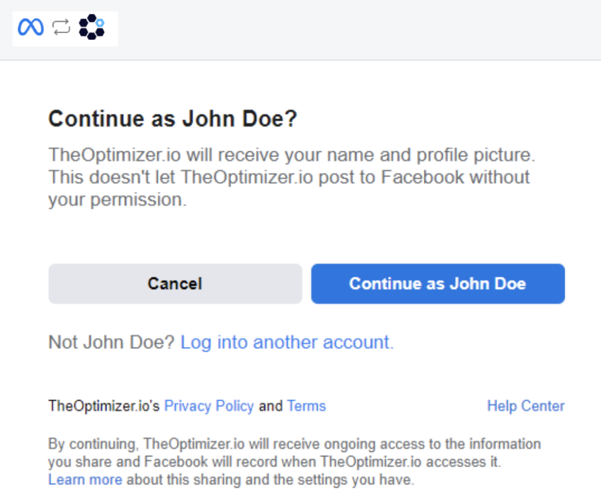Image resolution: width=601 pixels, height=504 pixels.
Task: Click the logo strip in the top header
Action: coord(65,28)
